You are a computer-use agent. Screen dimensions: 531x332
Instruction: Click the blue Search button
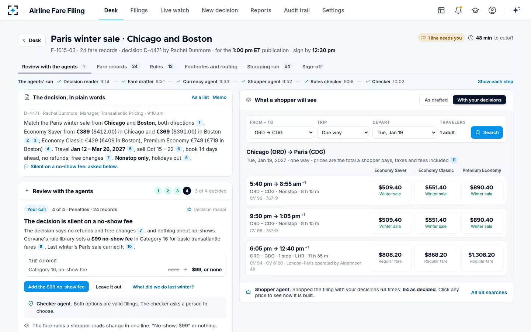point(487,132)
